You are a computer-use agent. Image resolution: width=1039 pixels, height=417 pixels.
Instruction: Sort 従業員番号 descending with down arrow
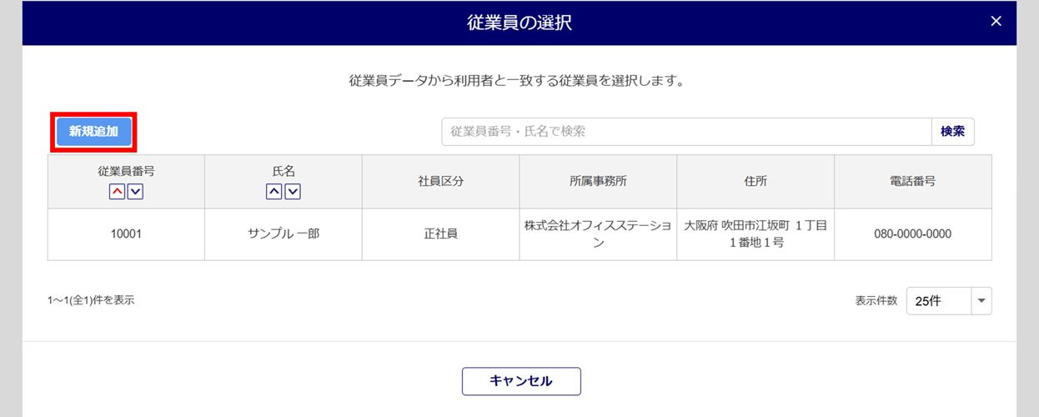135,192
